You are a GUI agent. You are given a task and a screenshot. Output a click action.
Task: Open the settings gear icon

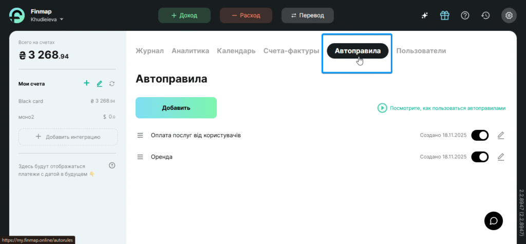tap(509, 15)
